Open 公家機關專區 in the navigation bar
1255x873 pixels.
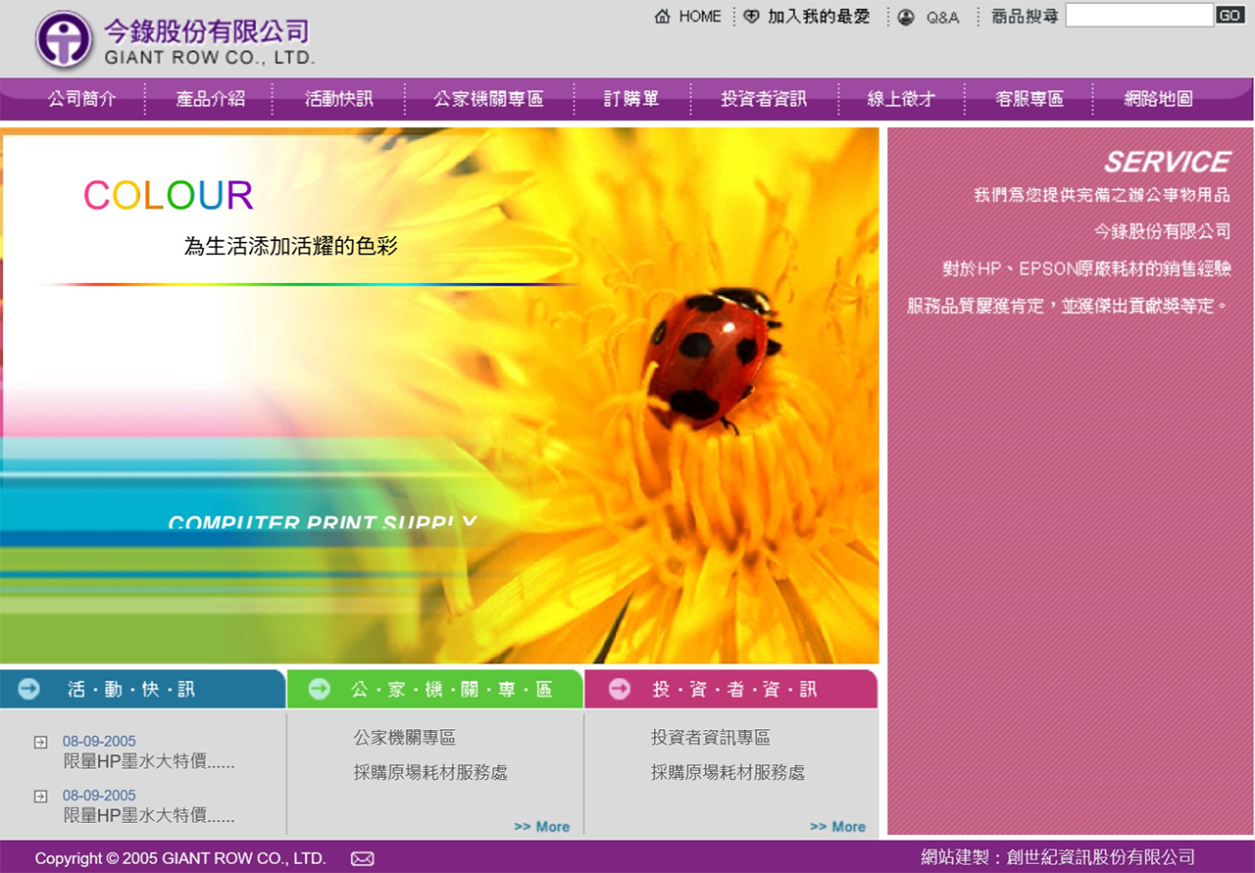coord(488,99)
